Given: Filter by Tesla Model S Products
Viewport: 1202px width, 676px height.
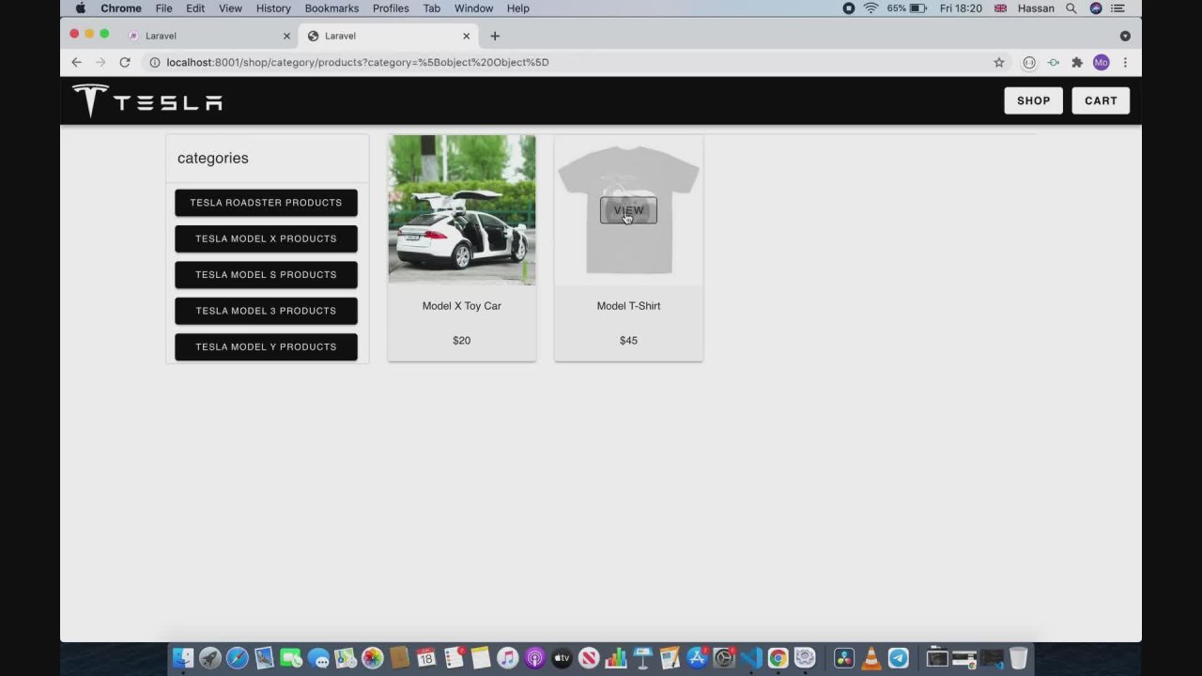Looking at the screenshot, I should click(266, 275).
